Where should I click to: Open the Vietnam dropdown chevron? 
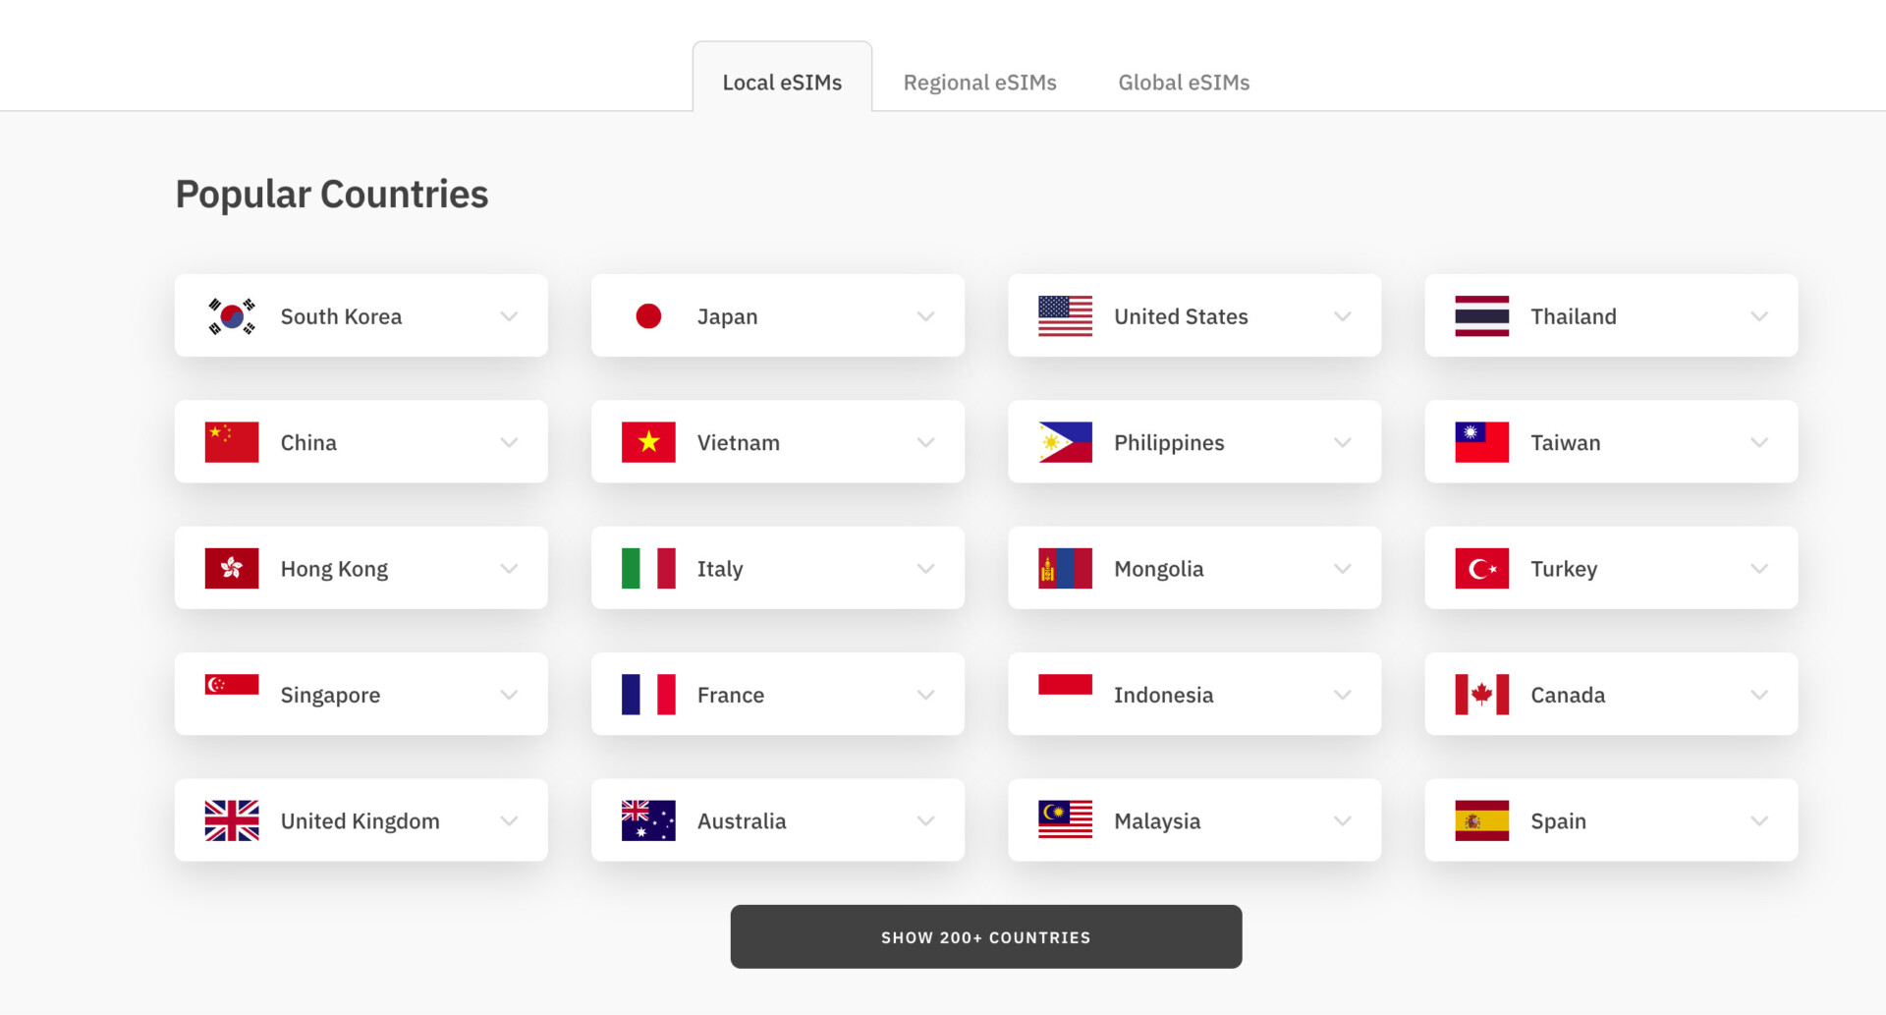pos(925,442)
